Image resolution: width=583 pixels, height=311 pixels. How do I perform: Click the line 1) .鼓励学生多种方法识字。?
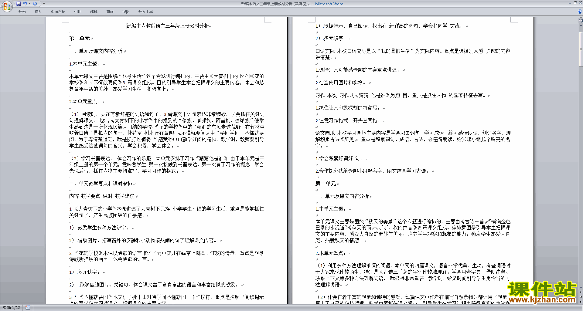click(x=100, y=228)
